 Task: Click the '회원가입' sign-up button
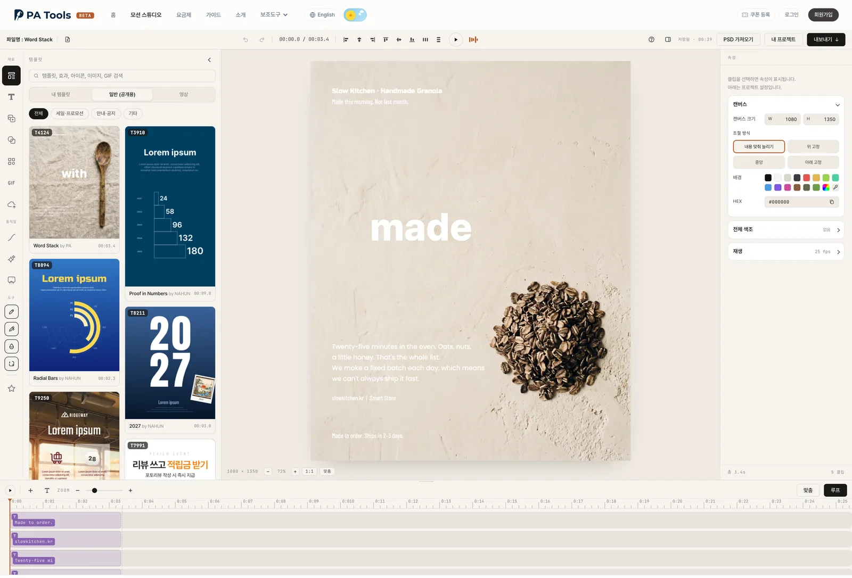click(x=823, y=15)
